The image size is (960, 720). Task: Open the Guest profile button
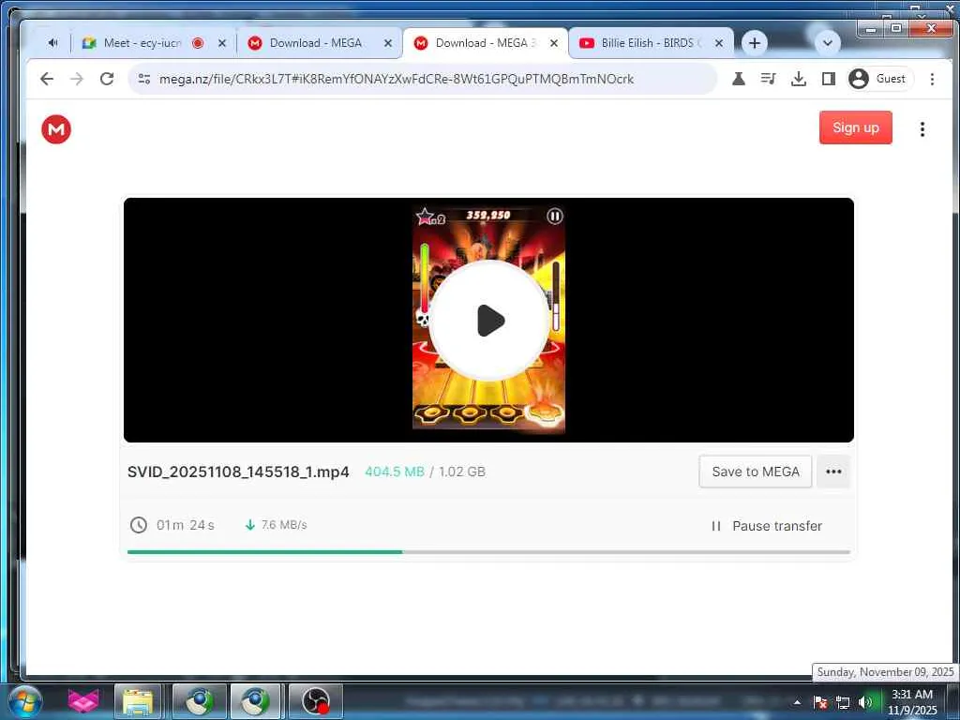(879, 79)
